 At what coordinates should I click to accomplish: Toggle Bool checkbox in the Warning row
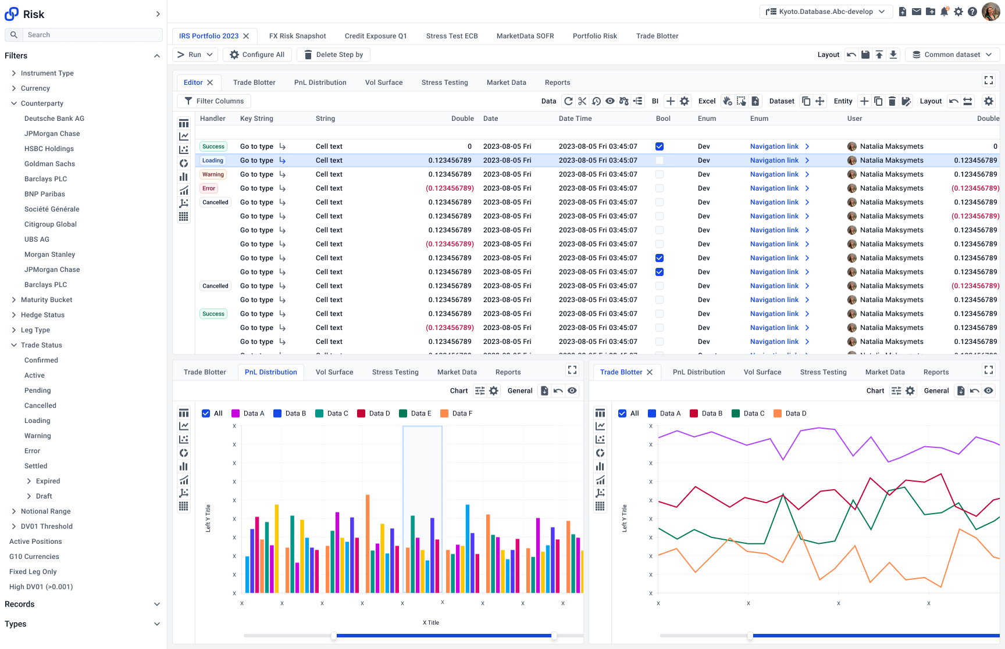coord(660,174)
